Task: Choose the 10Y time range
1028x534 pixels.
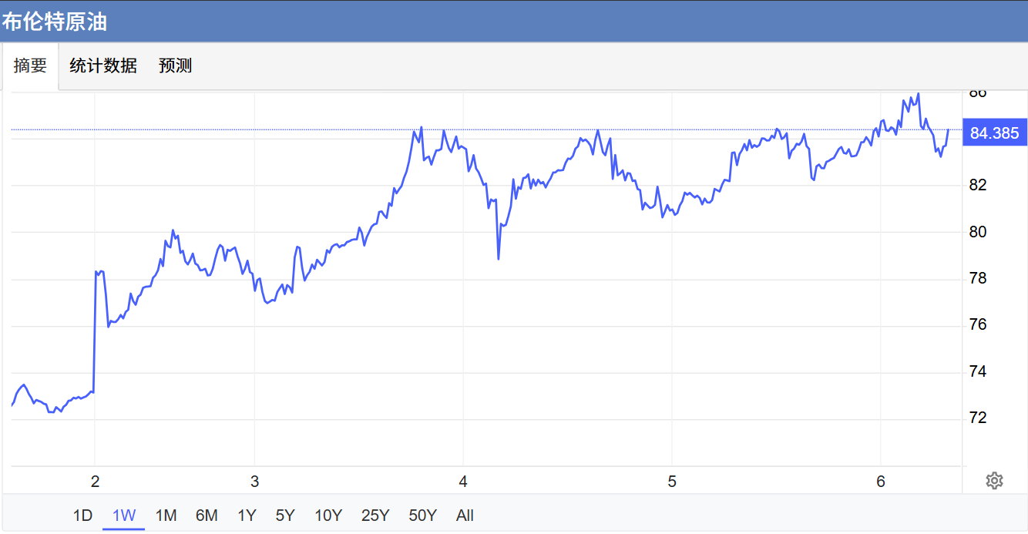Action: [x=328, y=516]
